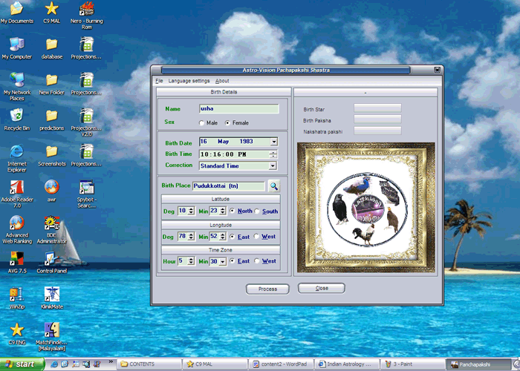Select the Female sex radio button

pos(227,123)
